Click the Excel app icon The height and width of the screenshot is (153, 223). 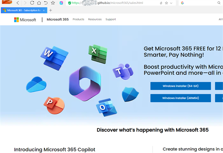click(x=98, y=54)
